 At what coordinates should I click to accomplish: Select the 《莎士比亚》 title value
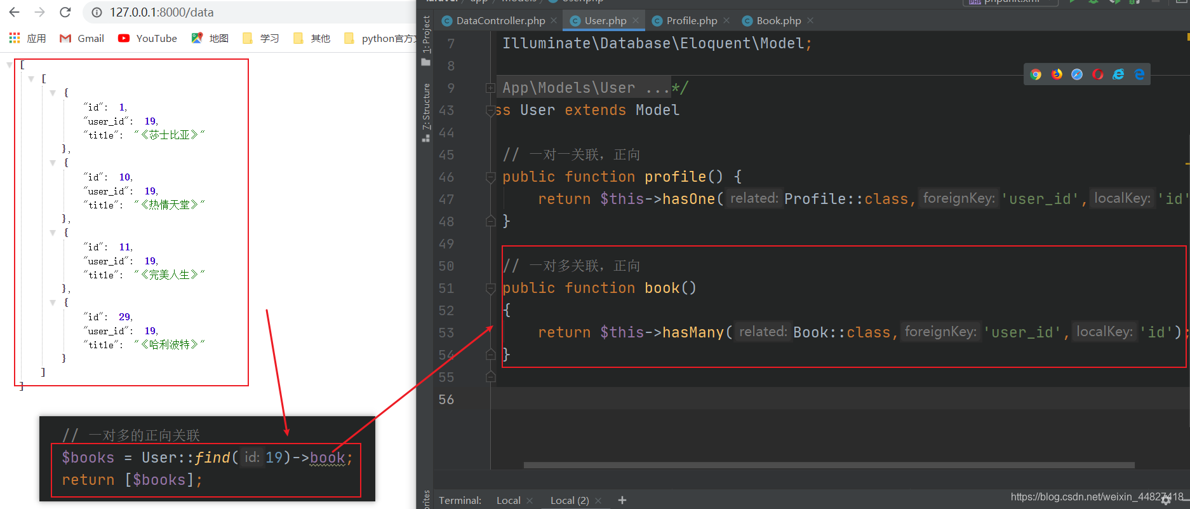click(170, 135)
